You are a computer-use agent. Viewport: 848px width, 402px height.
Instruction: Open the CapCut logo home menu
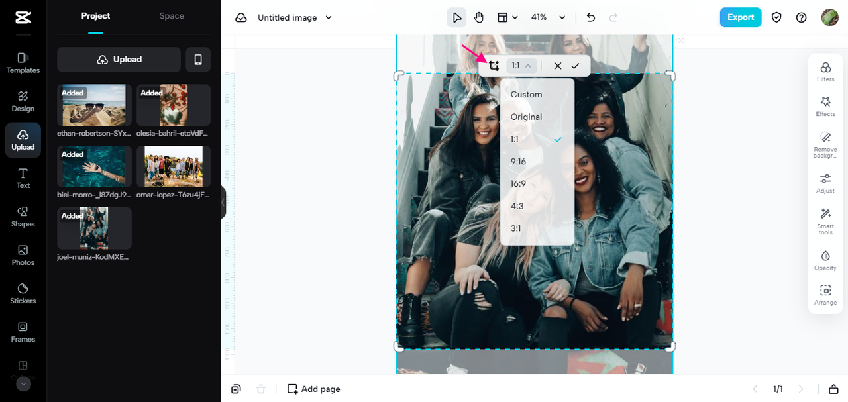pyautogui.click(x=23, y=18)
